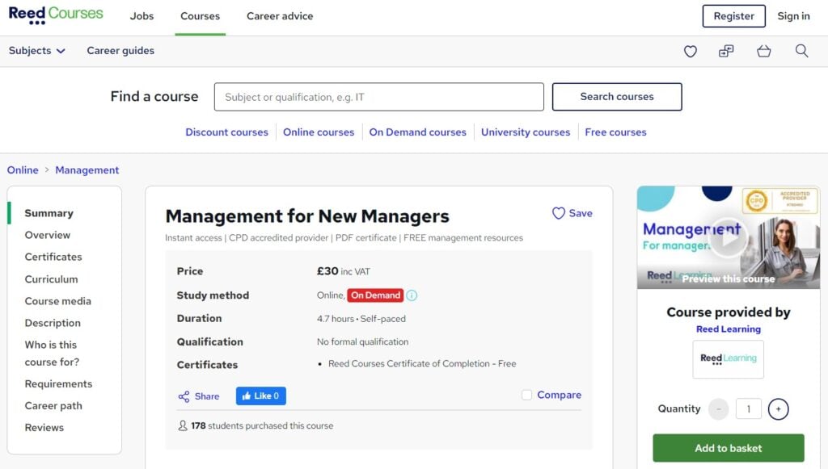Click the Facebook Like button
The image size is (828, 469).
pos(261,396)
